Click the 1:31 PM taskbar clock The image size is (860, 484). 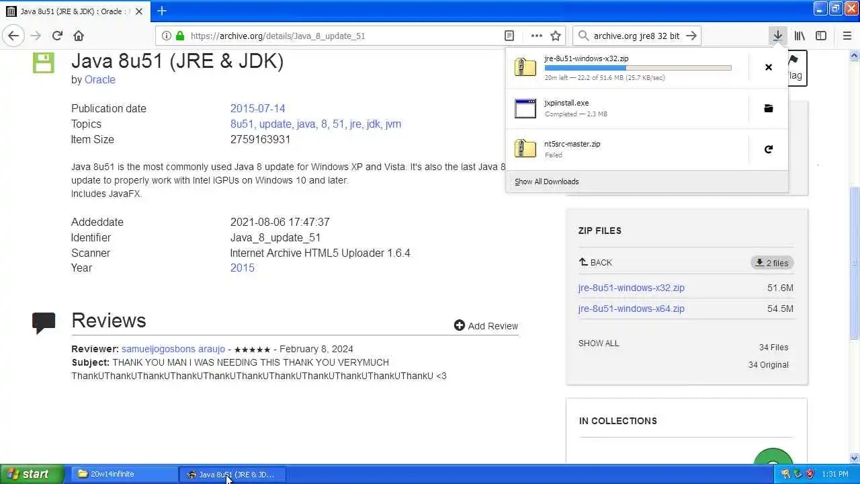[x=834, y=474]
